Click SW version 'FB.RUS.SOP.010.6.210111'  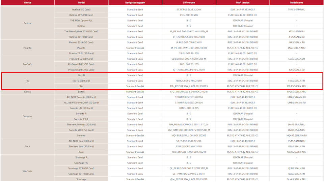click(189, 81)
